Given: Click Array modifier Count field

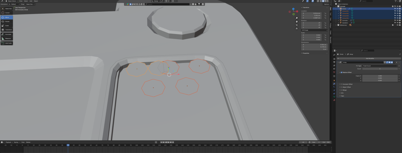Looking at the screenshot, I should [380, 68].
